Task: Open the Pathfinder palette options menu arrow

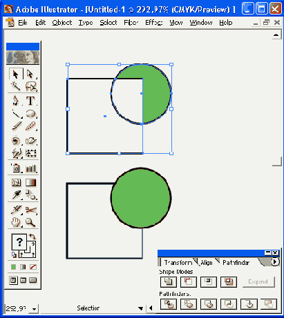Action: click(x=275, y=262)
